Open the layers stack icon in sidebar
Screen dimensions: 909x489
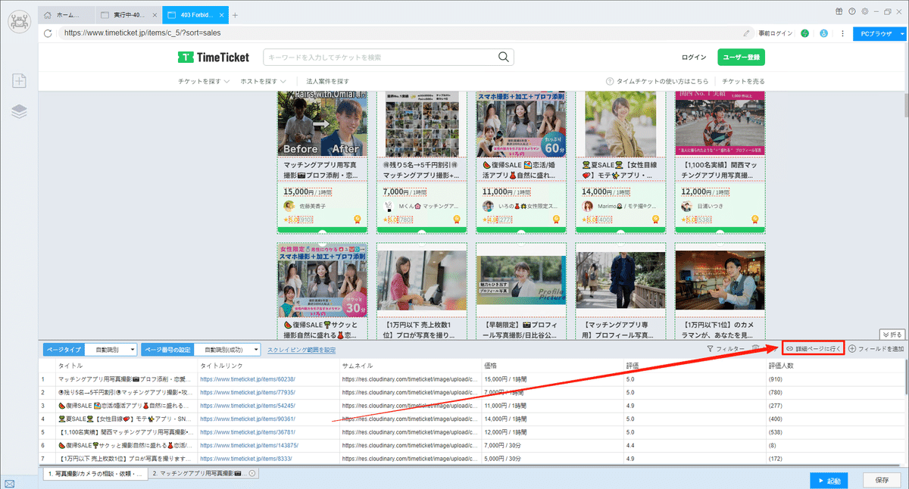pyautogui.click(x=20, y=111)
